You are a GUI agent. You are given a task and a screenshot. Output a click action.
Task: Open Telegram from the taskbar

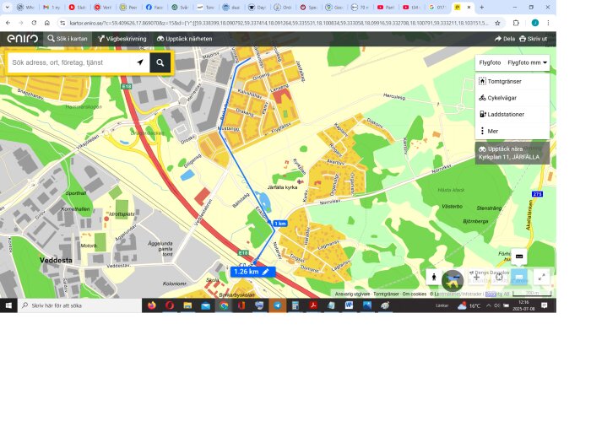pyautogui.click(x=277, y=305)
